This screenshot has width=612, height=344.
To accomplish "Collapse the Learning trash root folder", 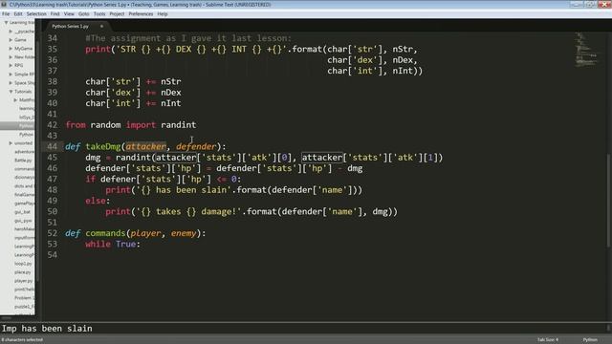I will pyautogui.click(x=6, y=23).
